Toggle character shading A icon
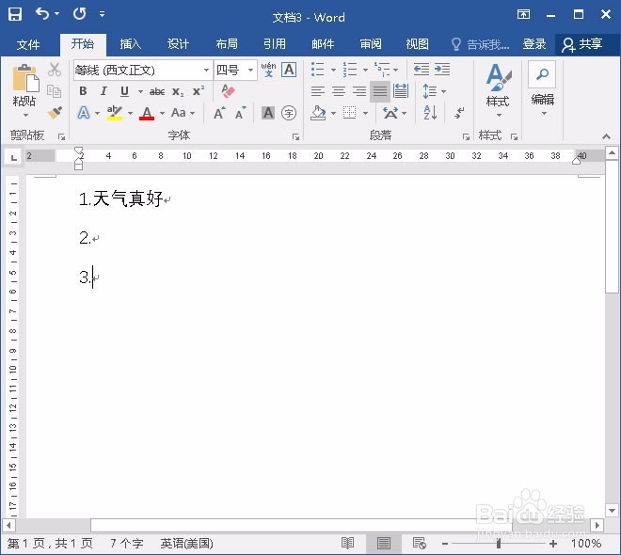Image resolution: width=621 pixels, height=555 pixels. pyautogui.click(x=268, y=113)
